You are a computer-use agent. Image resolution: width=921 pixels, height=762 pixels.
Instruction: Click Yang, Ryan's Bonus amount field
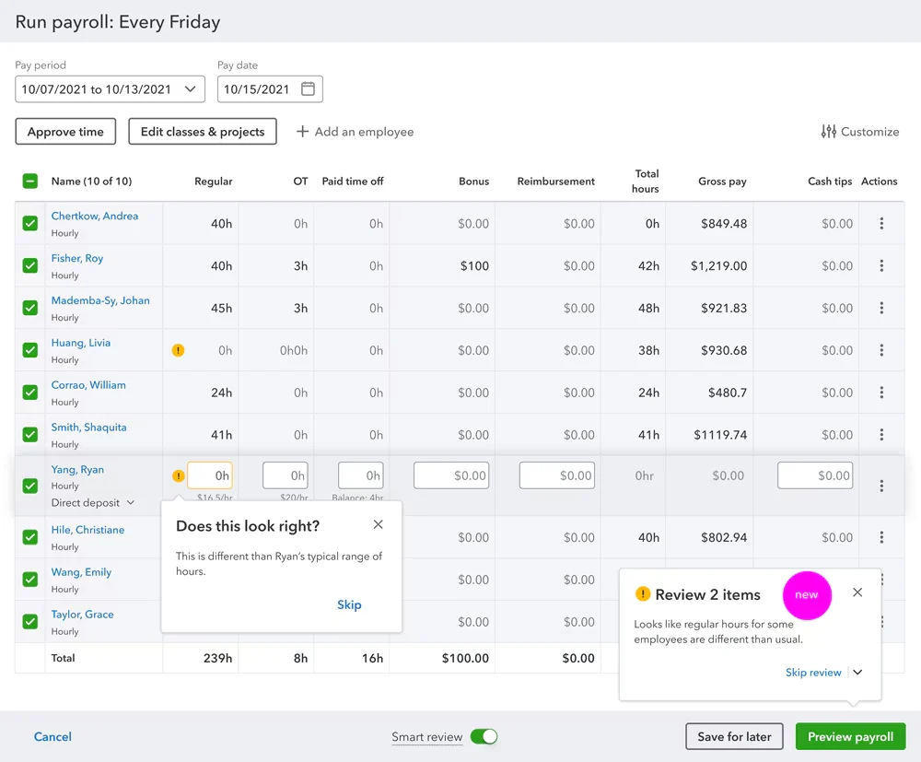[x=451, y=475]
